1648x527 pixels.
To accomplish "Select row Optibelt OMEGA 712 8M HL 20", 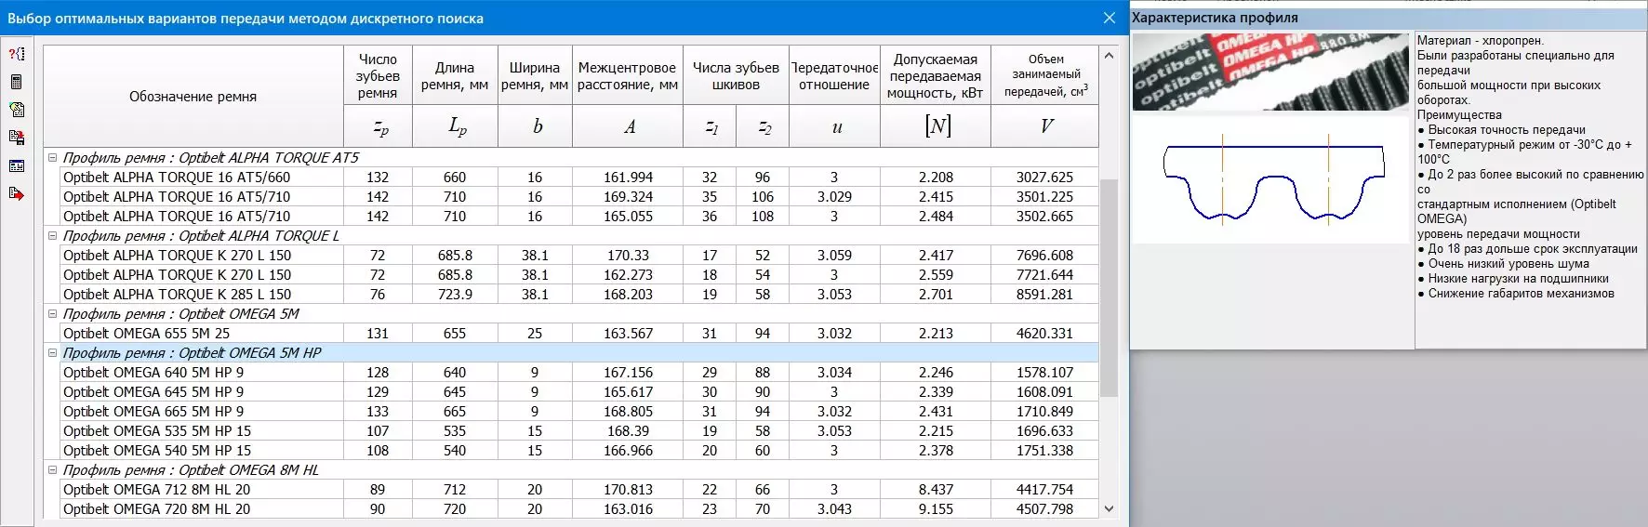I will (571, 490).
